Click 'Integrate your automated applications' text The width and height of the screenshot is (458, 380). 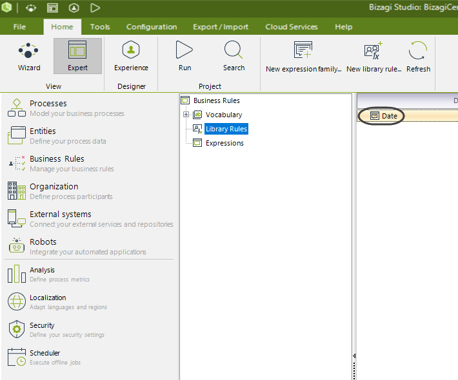88,252
